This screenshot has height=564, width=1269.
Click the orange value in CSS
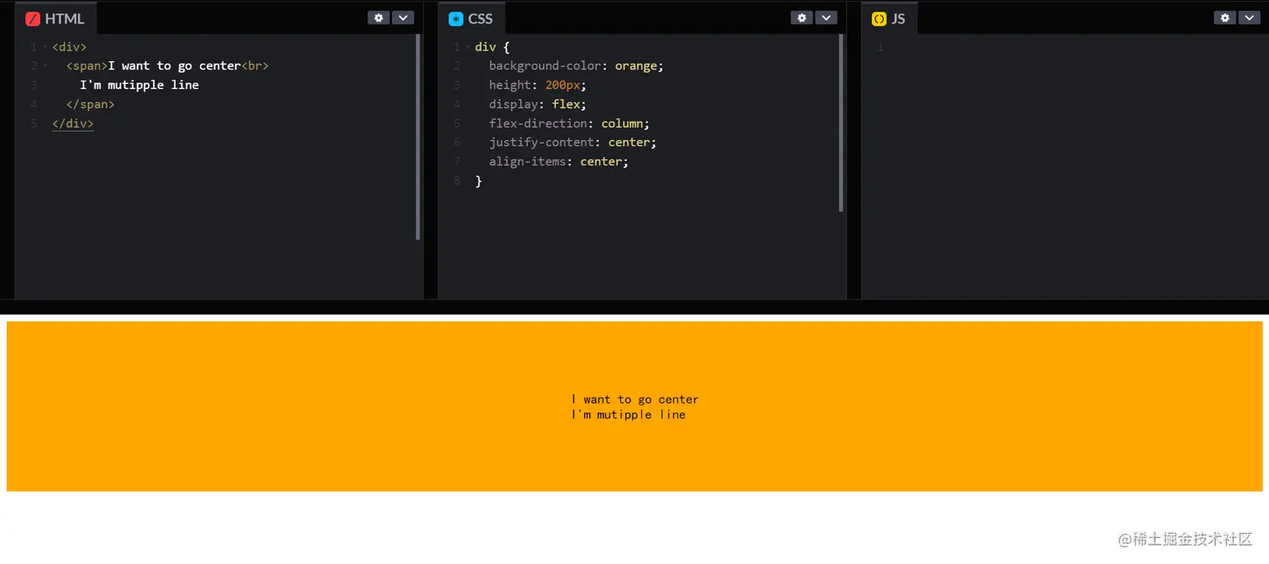click(x=636, y=65)
